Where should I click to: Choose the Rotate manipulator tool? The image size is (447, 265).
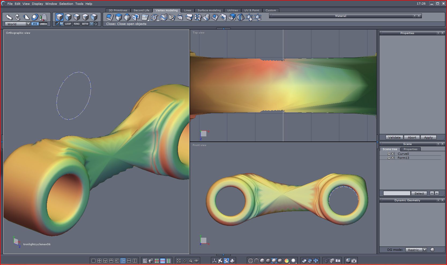18,17
